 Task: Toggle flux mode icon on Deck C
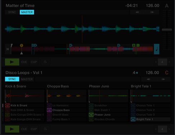pyautogui.click(x=45, y=129)
